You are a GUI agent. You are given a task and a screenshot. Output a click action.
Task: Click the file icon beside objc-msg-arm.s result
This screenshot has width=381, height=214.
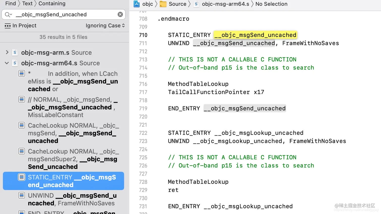point(15,52)
